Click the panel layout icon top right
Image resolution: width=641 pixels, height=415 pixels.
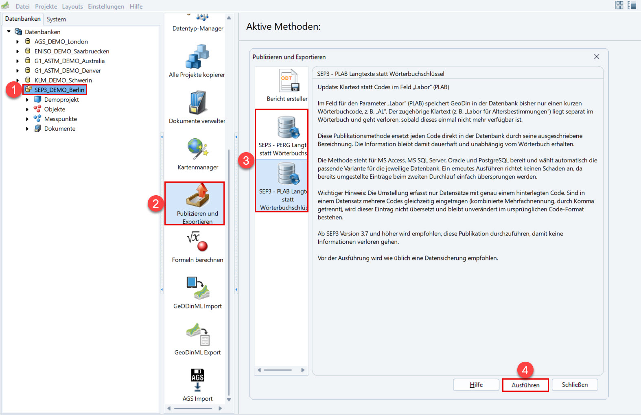(x=632, y=5)
